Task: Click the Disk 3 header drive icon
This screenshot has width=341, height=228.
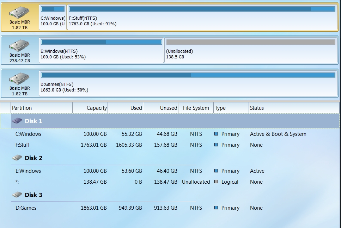Action: [x=17, y=195]
